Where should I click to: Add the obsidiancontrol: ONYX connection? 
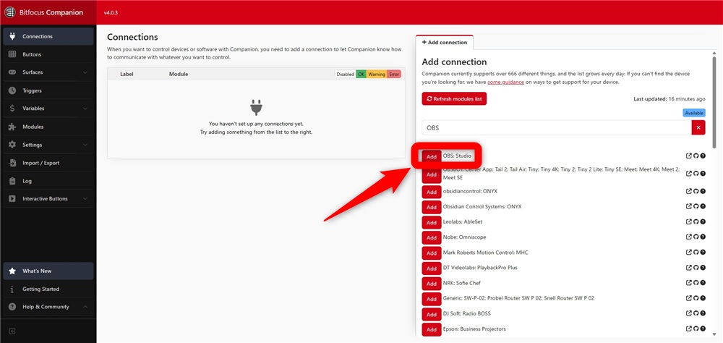coord(432,192)
